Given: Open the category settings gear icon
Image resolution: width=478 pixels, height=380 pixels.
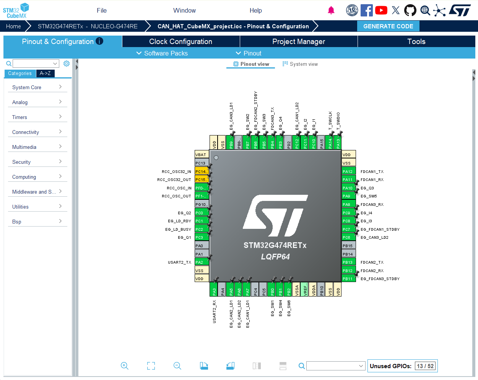Looking at the screenshot, I should pyautogui.click(x=67, y=64).
